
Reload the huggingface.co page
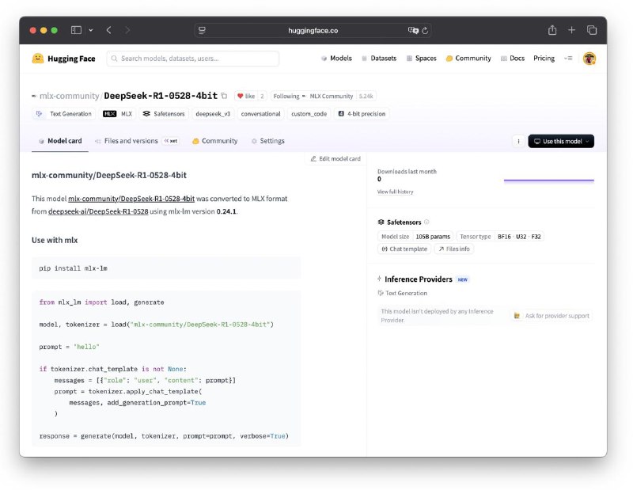[x=425, y=30]
